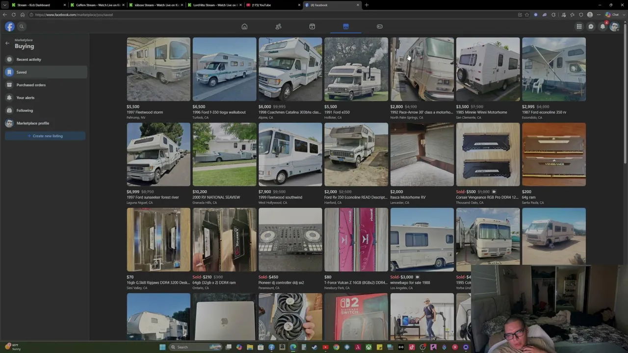628x353 pixels.
Task: Open Following in the sidebar
Action: tap(45, 110)
